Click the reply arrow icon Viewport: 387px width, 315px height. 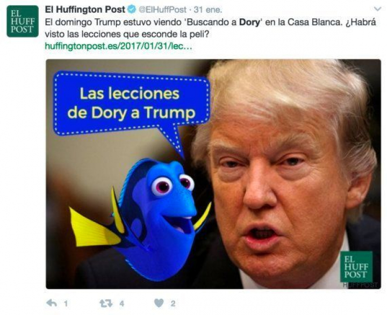point(52,303)
